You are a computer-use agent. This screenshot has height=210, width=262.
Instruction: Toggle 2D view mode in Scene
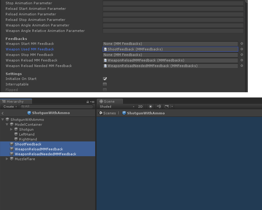tap(140, 106)
